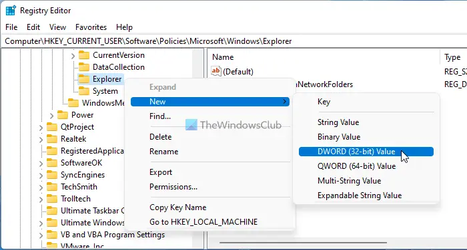Image resolution: width=467 pixels, height=250 pixels.
Task: Select the DataCollection key
Action: 119,67
